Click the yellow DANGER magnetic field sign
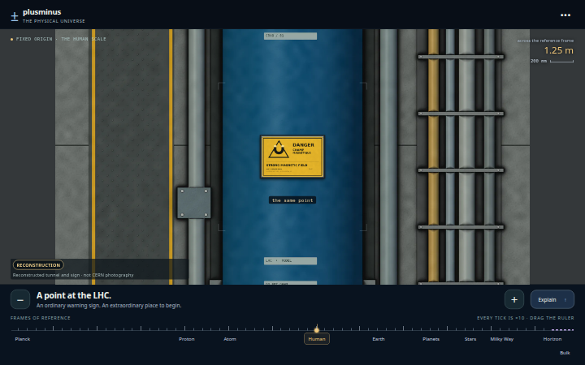Screen dimensions: 585x365 292,157
